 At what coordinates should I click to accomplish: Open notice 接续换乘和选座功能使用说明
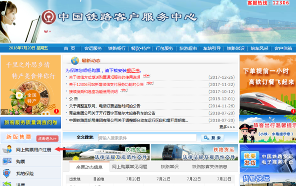click(93, 92)
